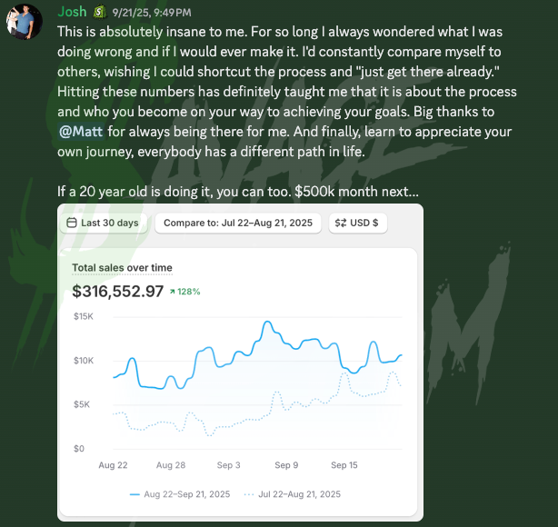Image resolution: width=558 pixels, height=527 pixels.
Task: Click the calendar icon in the date range button
Action: (x=72, y=223)
